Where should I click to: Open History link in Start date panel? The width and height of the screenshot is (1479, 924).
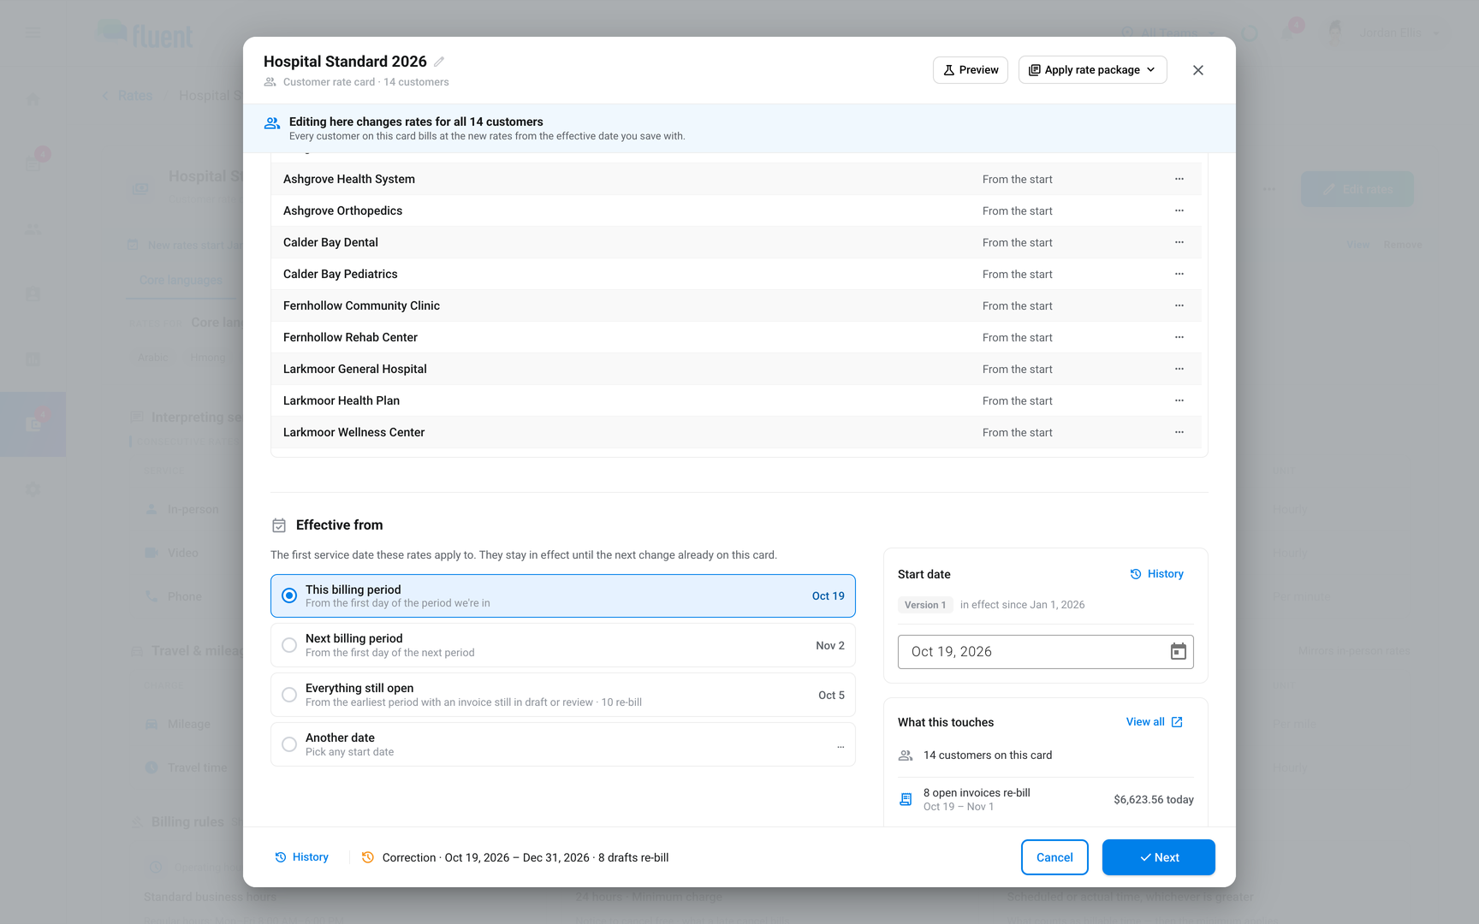click(x=1157, y=574)
